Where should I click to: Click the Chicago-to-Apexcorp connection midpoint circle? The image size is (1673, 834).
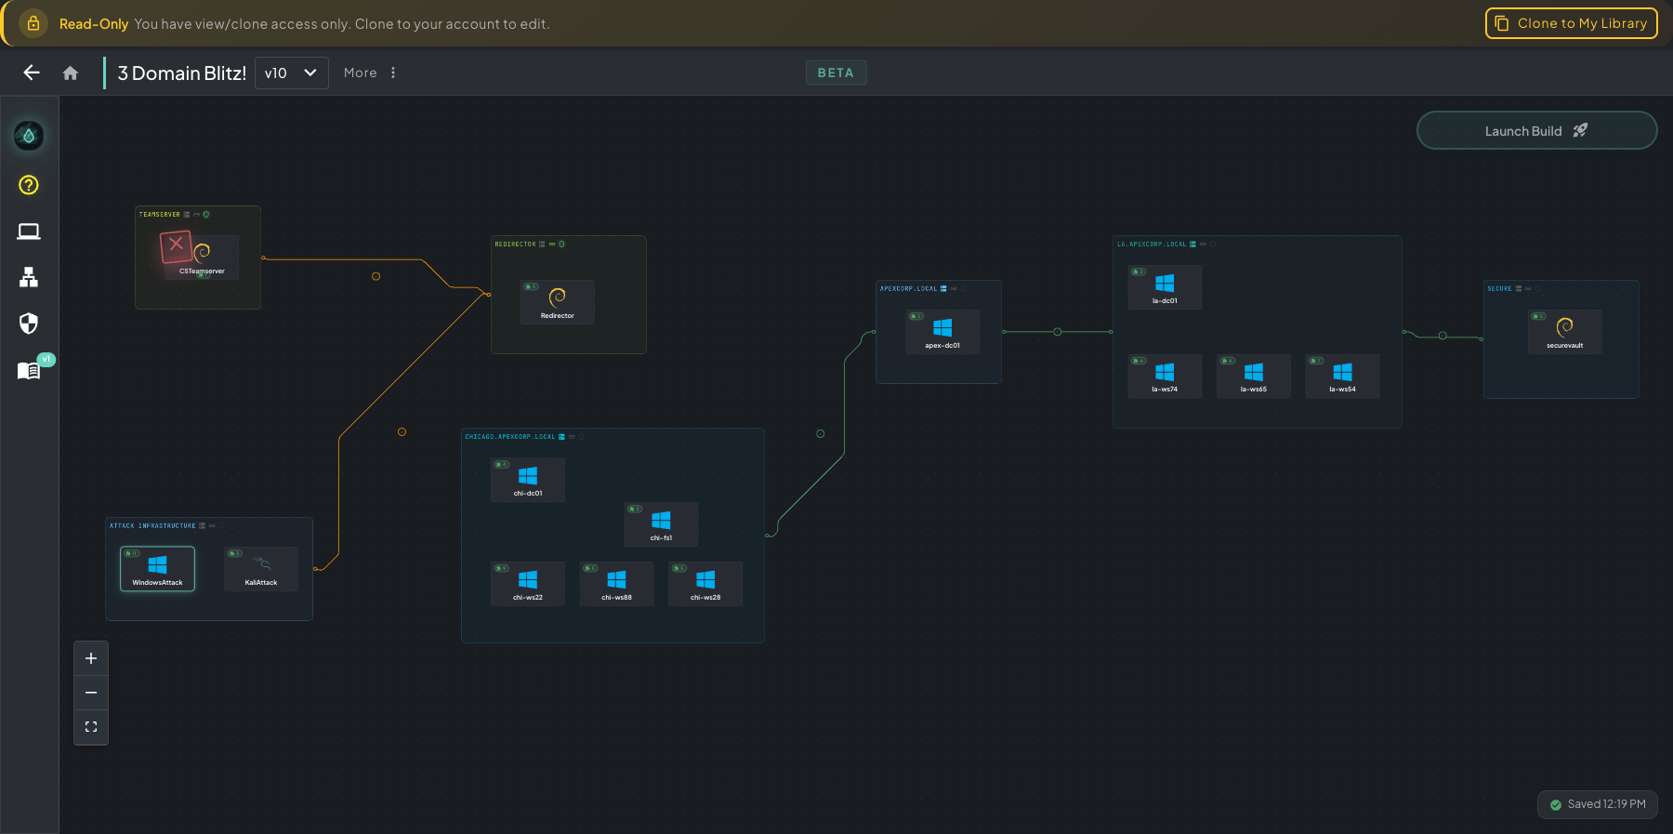pos(820,434)
